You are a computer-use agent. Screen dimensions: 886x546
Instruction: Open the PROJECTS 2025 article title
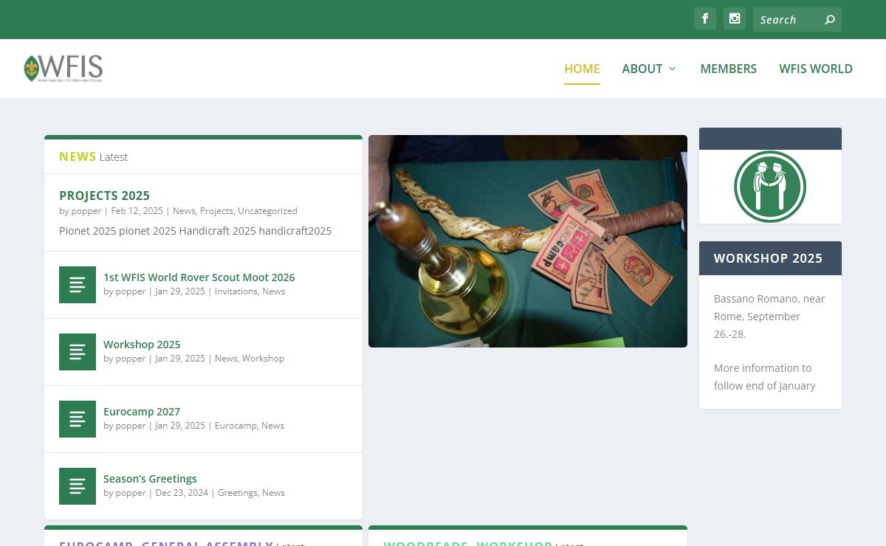click(104, 196)
